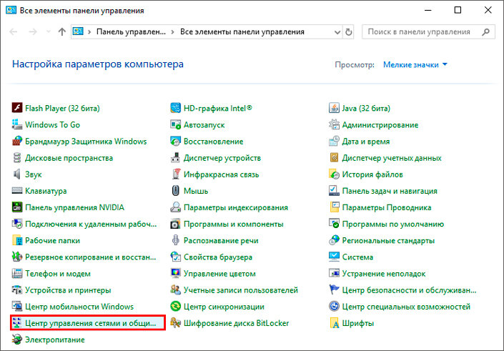This screenshot has height=351, width=504.
Task: Open Центр мобильности Windows link
Action: coord(79,307)
